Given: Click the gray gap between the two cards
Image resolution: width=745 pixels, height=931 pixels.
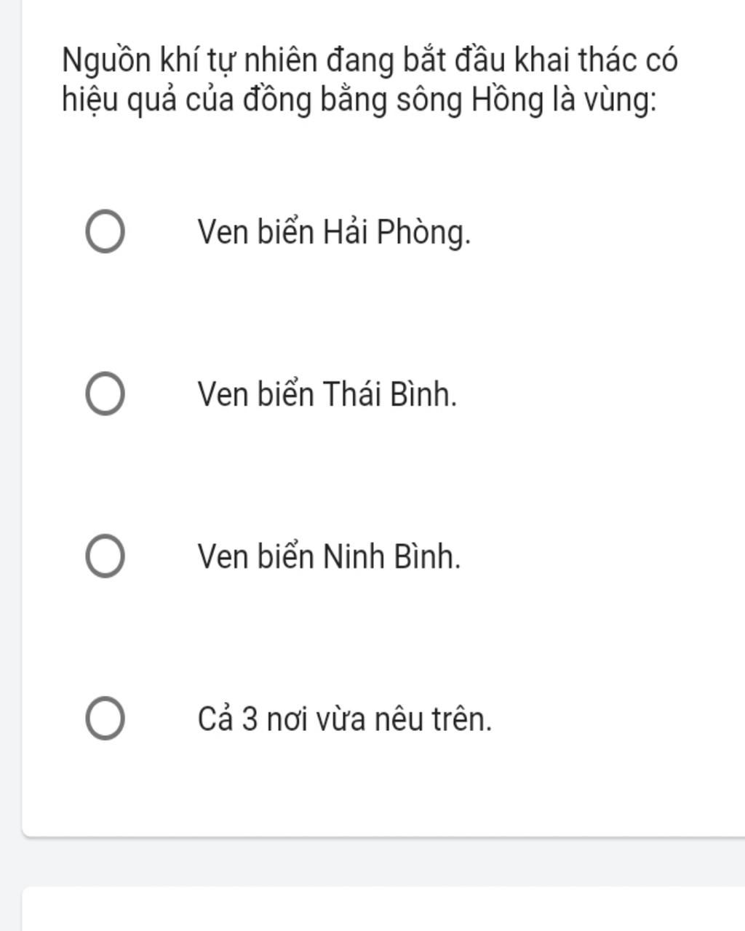Looking at the screenshot, I should (x=383, y=862).
